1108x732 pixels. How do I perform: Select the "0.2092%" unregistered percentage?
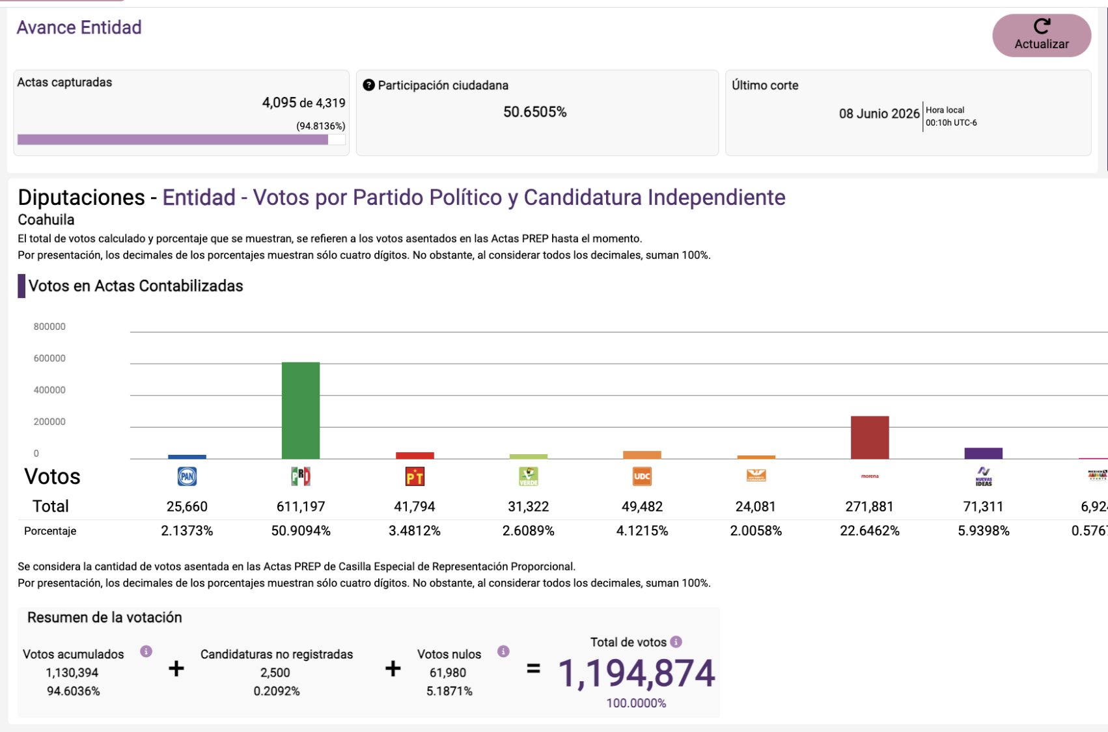277,691
